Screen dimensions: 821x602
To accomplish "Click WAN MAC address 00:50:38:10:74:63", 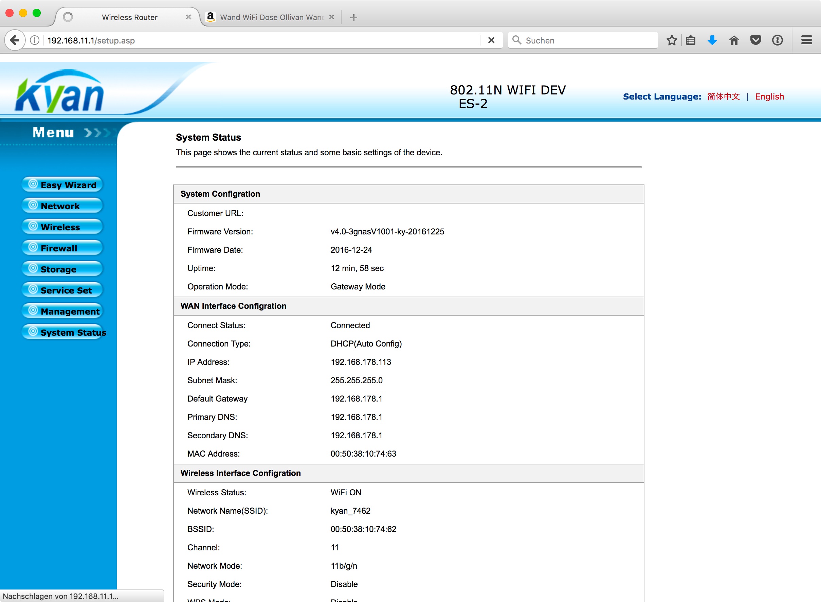I will (363, 454).
